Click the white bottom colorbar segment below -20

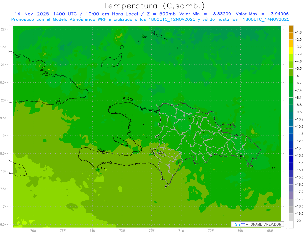(291, 224)
